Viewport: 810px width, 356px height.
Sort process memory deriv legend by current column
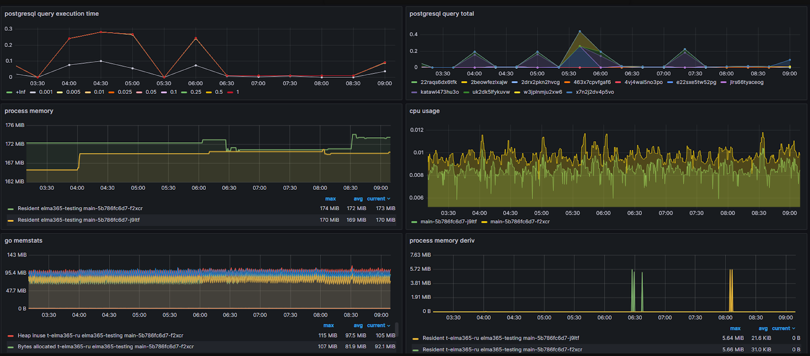783,328
